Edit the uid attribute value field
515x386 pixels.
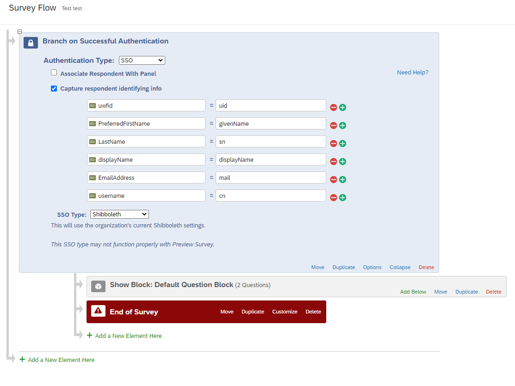[x=271, y=106]
